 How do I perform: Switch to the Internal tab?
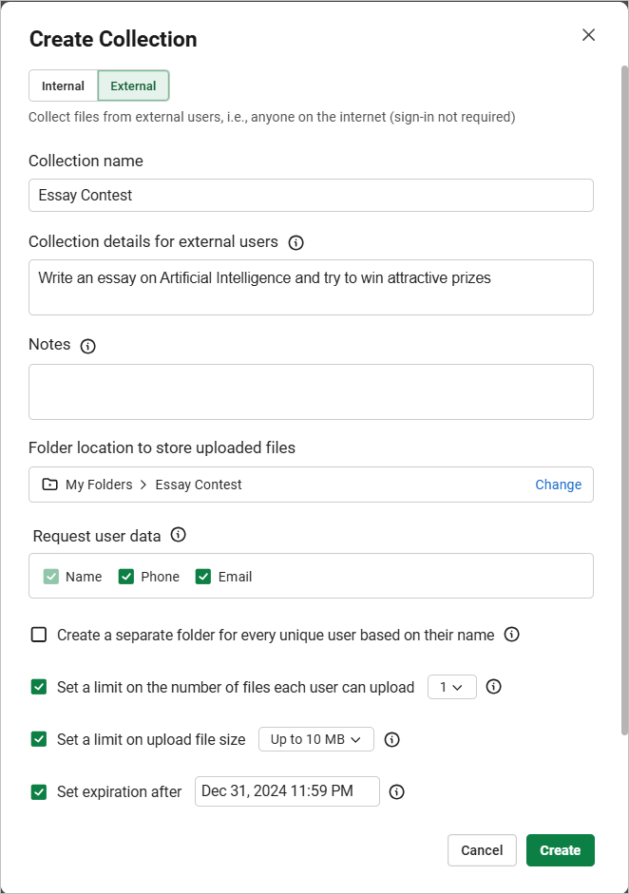click(x=64, y=86)
